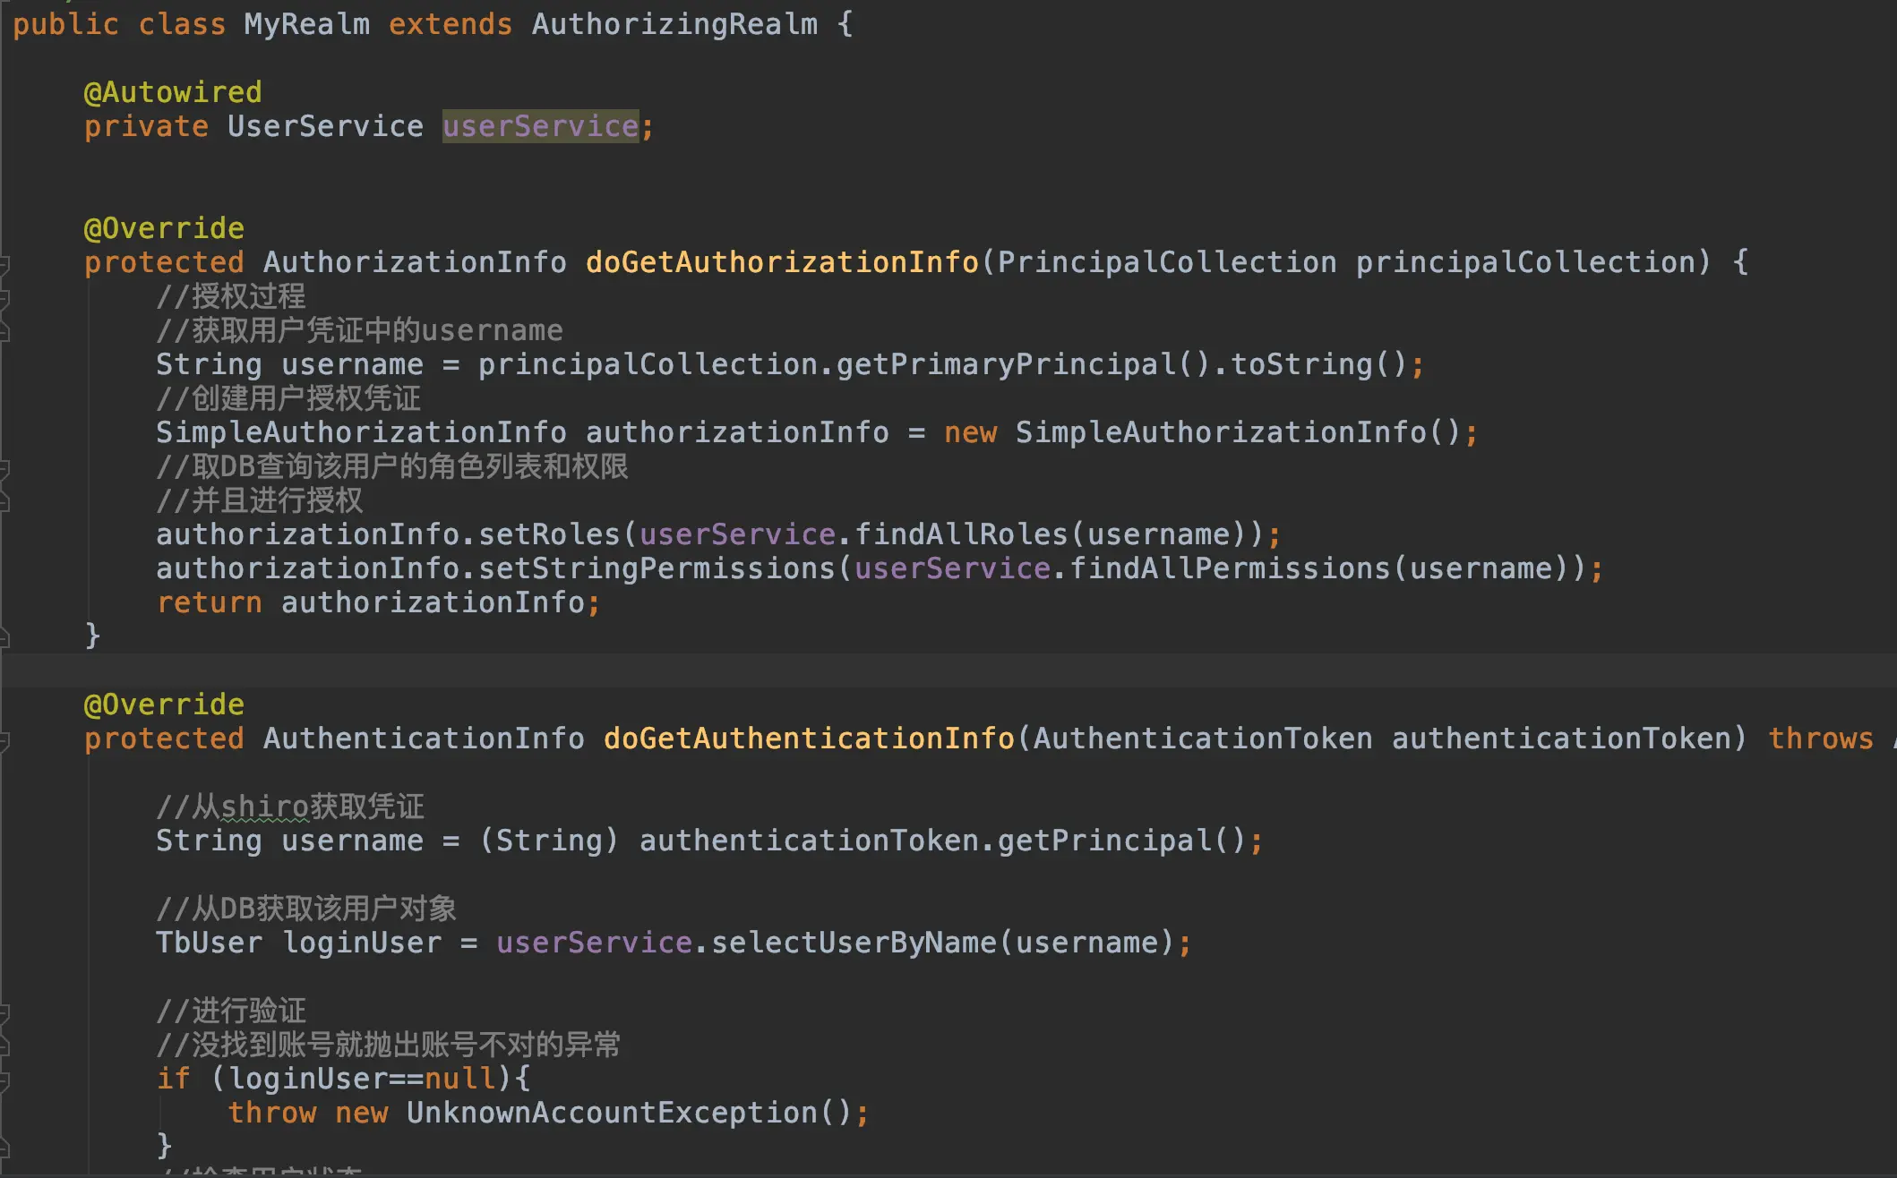Click selectUserByName method call

853,943
